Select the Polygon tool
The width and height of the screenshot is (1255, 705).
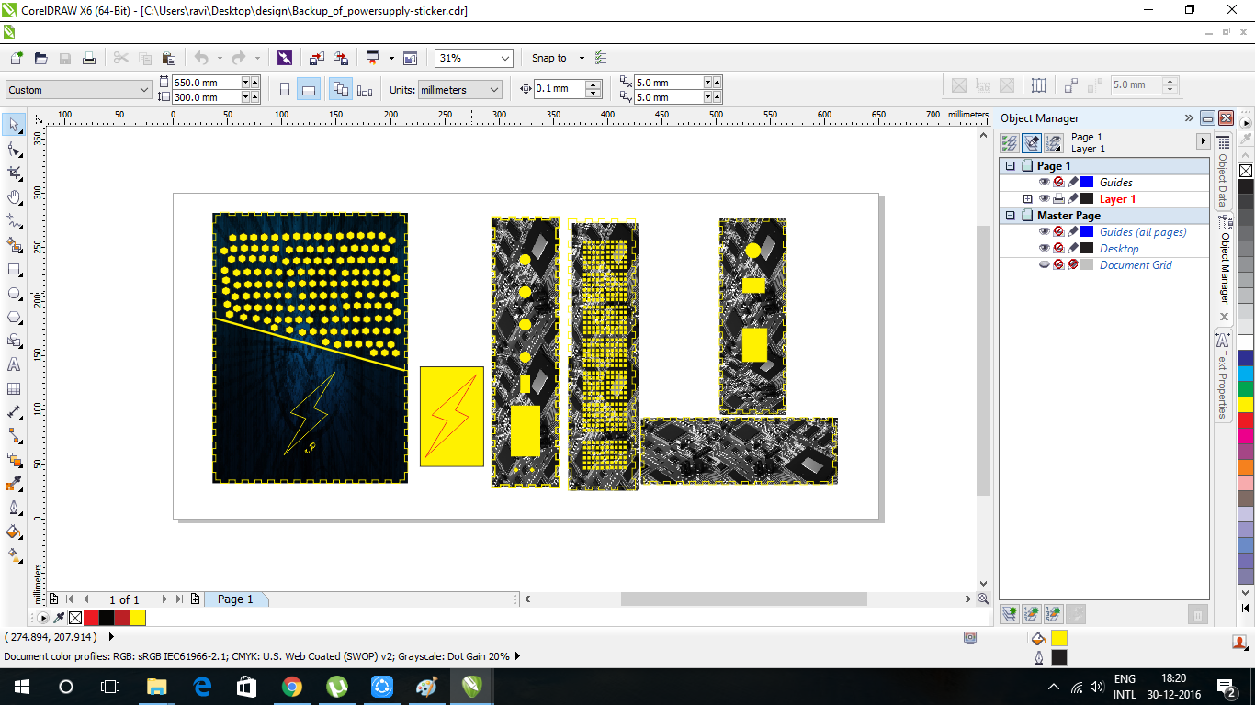click(14, 317)
